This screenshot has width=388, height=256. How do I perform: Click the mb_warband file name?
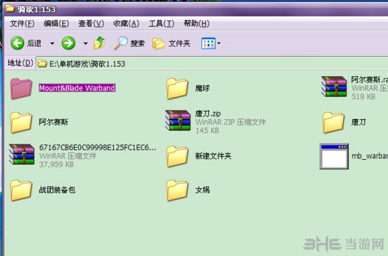click(370, 156)
